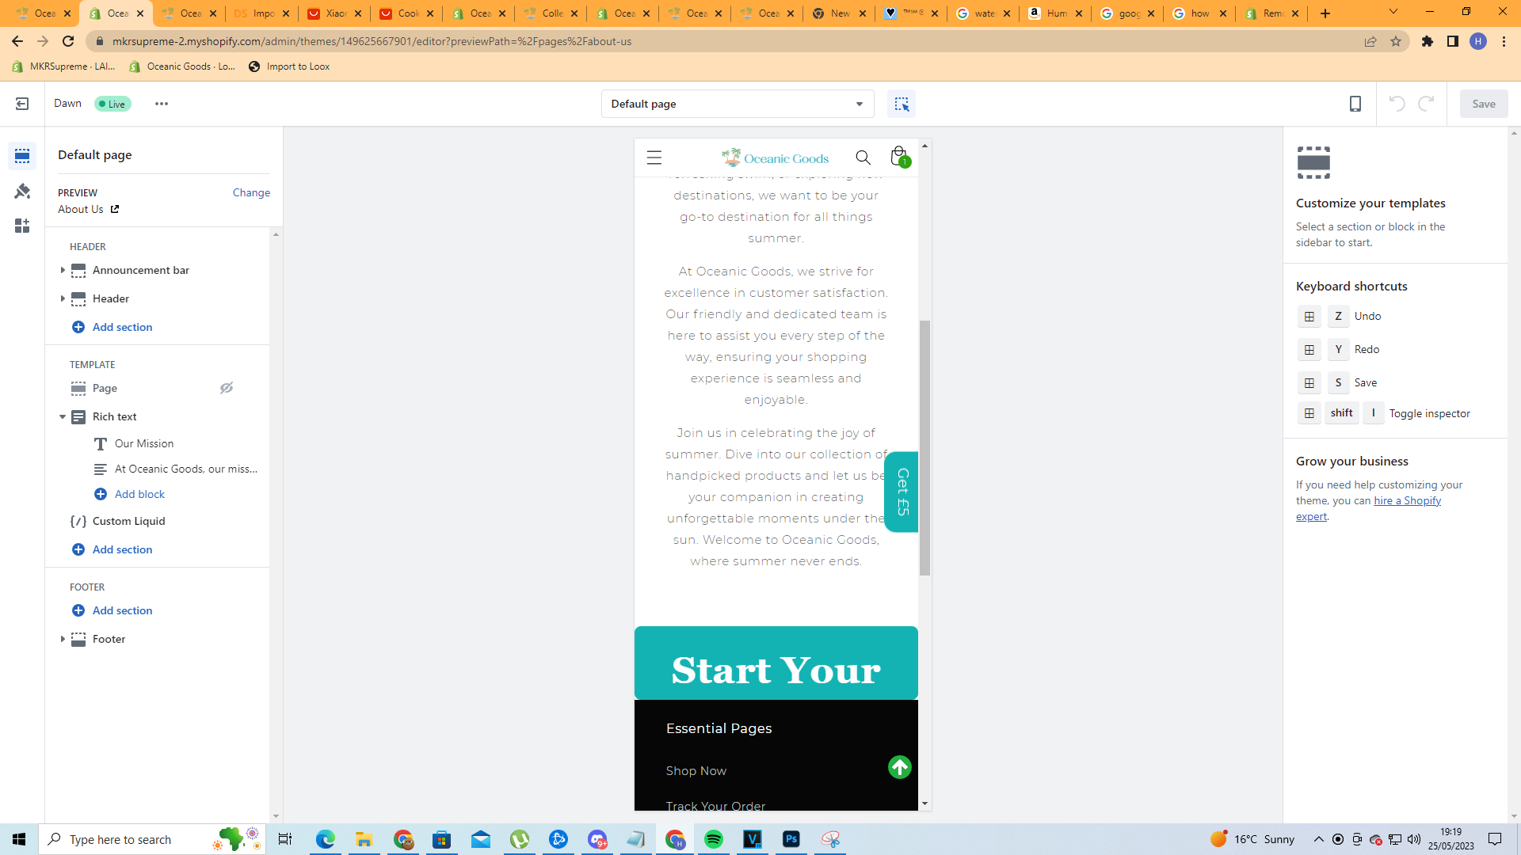Open the three-dot theme actions menu
The image size is (1521, 855).
coord(162,104)
